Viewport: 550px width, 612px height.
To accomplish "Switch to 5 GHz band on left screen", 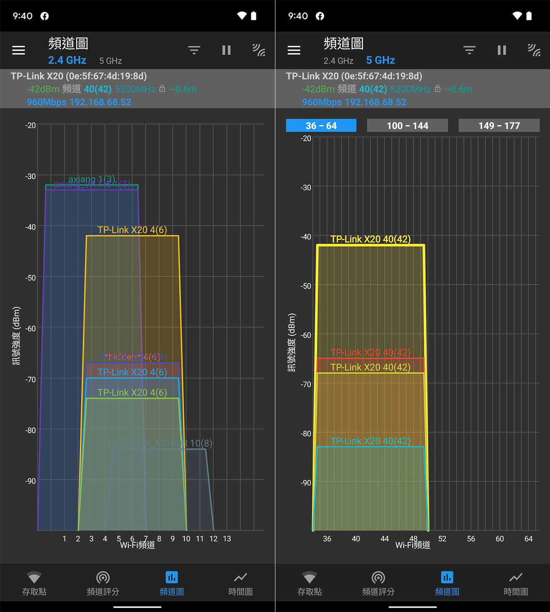I will click(110, 61).
